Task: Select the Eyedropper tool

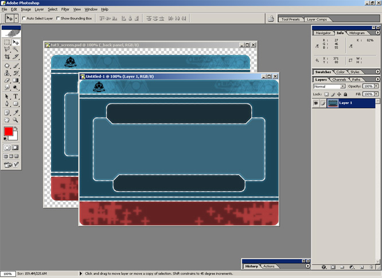Action: point(15,113)
